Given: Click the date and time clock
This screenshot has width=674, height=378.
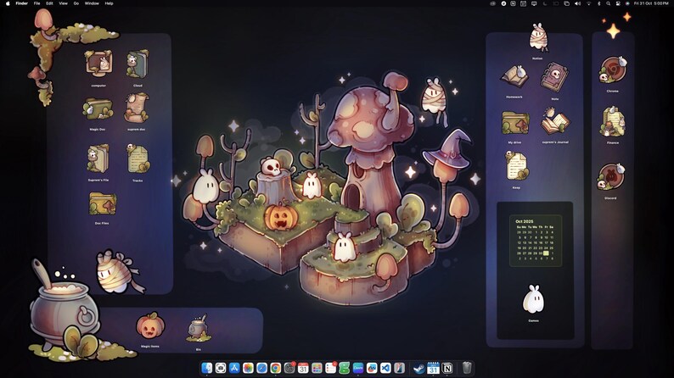Looking at the screenshot, I should coord(651,3).
